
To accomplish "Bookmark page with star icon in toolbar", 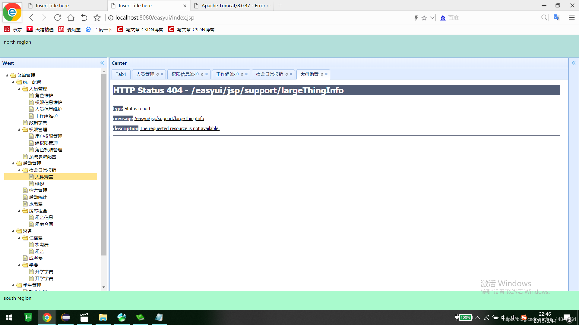I will pos(97,17).
